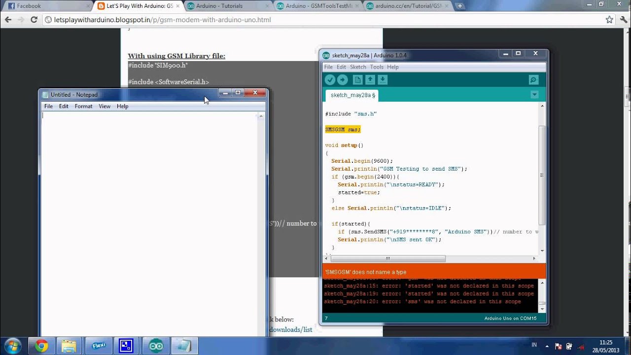Switch to arduino.cc/en/Tutorial/GSM tab
This screenshot has width=631, height=355.
click(409, 6)
